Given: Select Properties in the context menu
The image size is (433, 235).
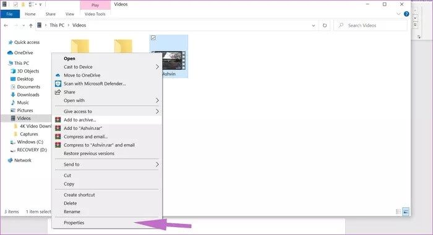Looking at the screenshot, I should coord(74,223).
